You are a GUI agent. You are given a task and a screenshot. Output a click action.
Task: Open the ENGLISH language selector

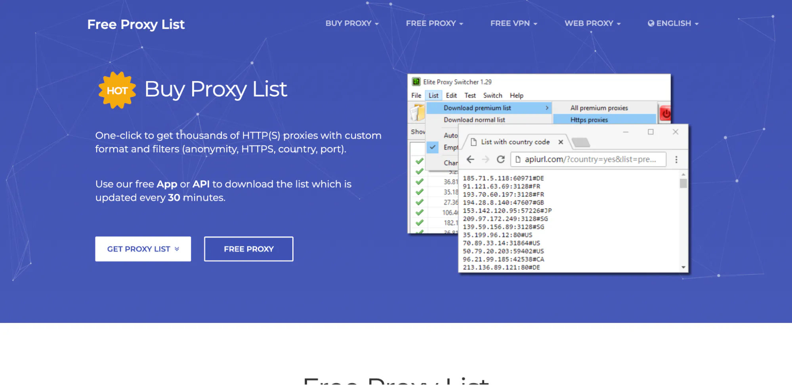point(673,23)
